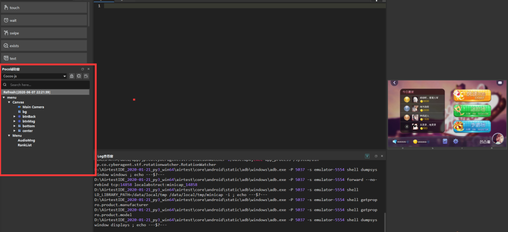Insert a wait command

tap(44, 20)
